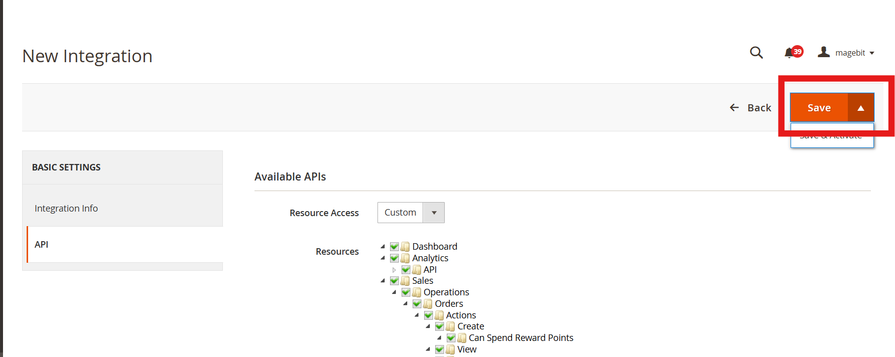The width and height of the screenshot is (895, 357).
Task: Click the Orders folder icon
Action: pyautogui.click(x=428, y=304)
